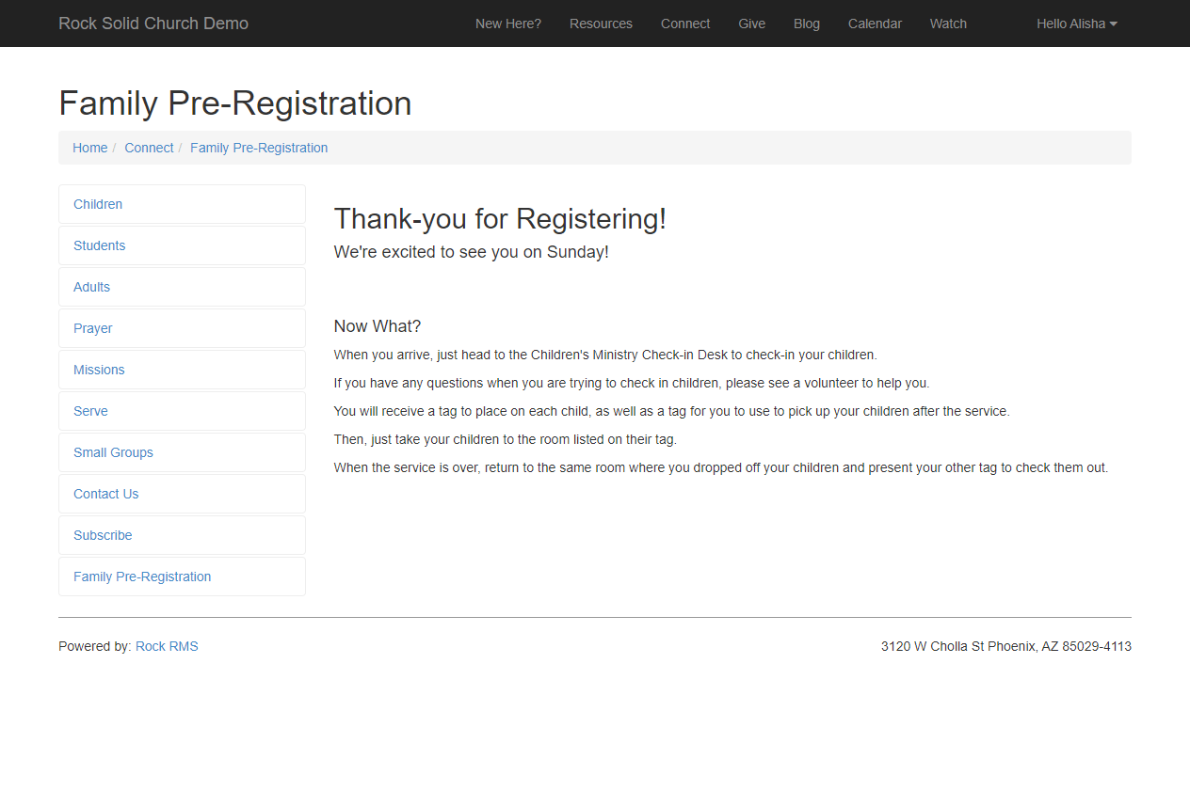
Task: View the Calendar page
Action: [x=875, y=24]
